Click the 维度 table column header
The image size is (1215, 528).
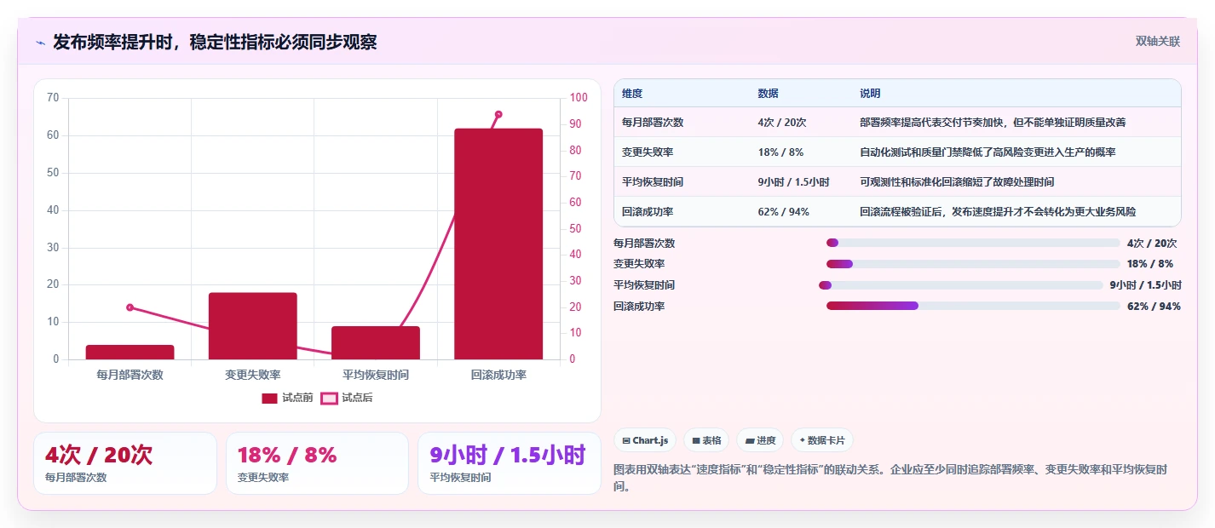pyautogui.click(x=632, y=94)
